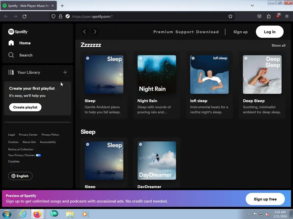Open media player taskbar icon
Screen dimensions: 293x219
[x=85, y=214]
